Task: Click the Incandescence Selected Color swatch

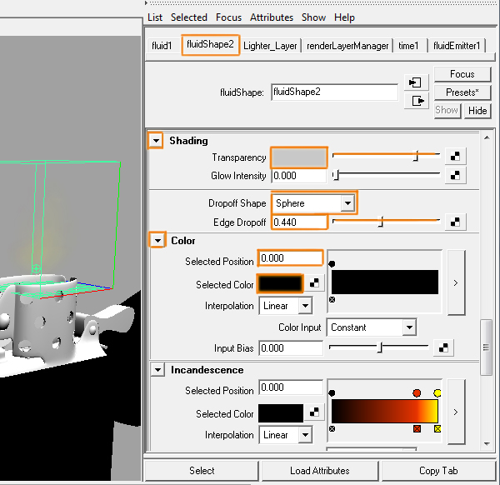Action: pos(281,413)
